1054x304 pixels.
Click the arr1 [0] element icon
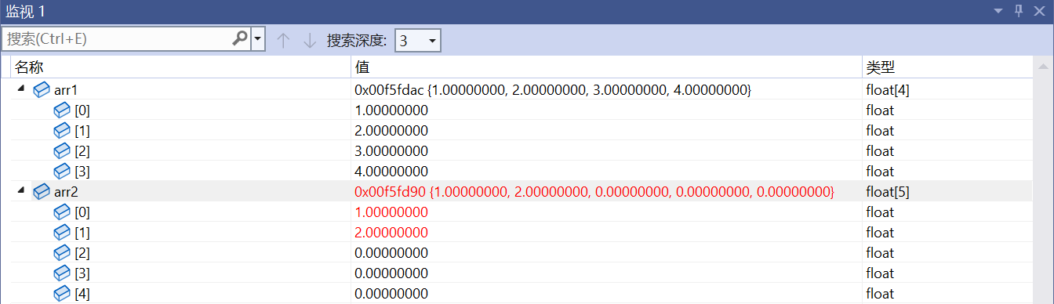62,110
